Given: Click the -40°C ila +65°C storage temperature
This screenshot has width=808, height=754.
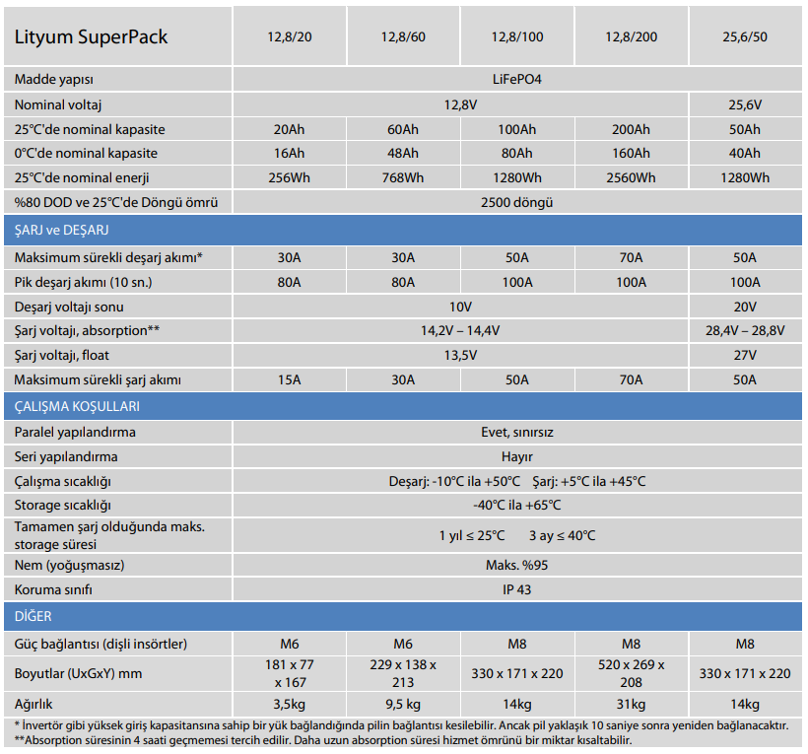Looking at the screenshot, I should 516,506.
